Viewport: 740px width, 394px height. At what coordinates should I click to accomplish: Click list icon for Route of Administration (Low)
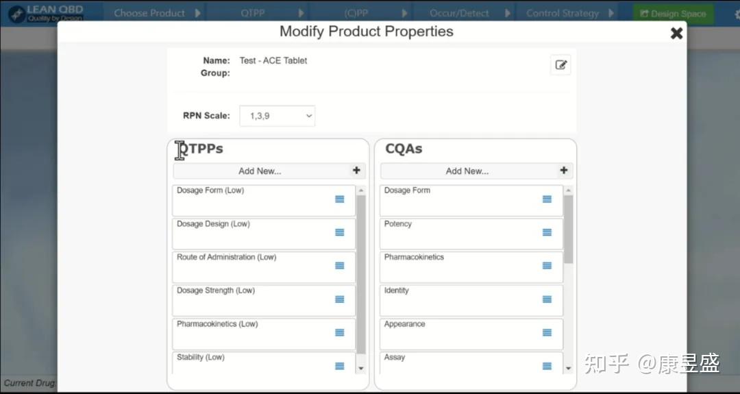340,266
